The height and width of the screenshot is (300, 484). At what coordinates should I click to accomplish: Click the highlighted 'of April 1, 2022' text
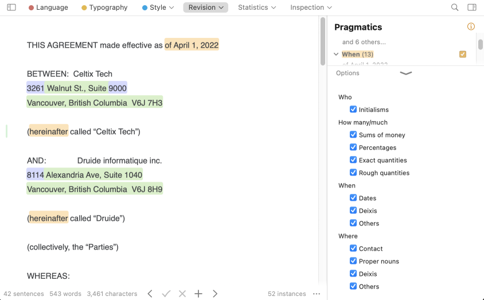pyautogui.click(x=192, y=45)
